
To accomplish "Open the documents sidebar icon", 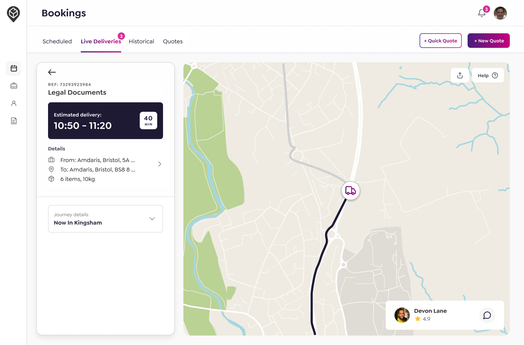I will coord(14,121).
